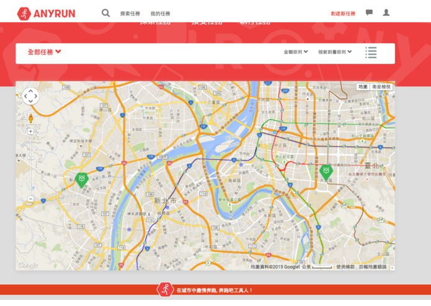The width and height of the screenshot is (431, 306).
Task: Open the user profile icon
Action: pyautogui.click(x=386, y=12)
